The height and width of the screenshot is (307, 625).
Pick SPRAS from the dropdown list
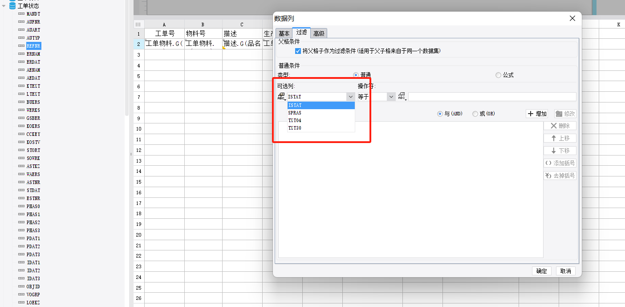(321, 113)
